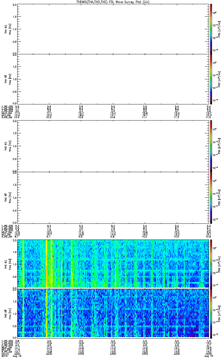Viewport: 223px width, 358px height.
Task: Click the empty THA B-perpendicular plot panel
Action: point(113,29)
